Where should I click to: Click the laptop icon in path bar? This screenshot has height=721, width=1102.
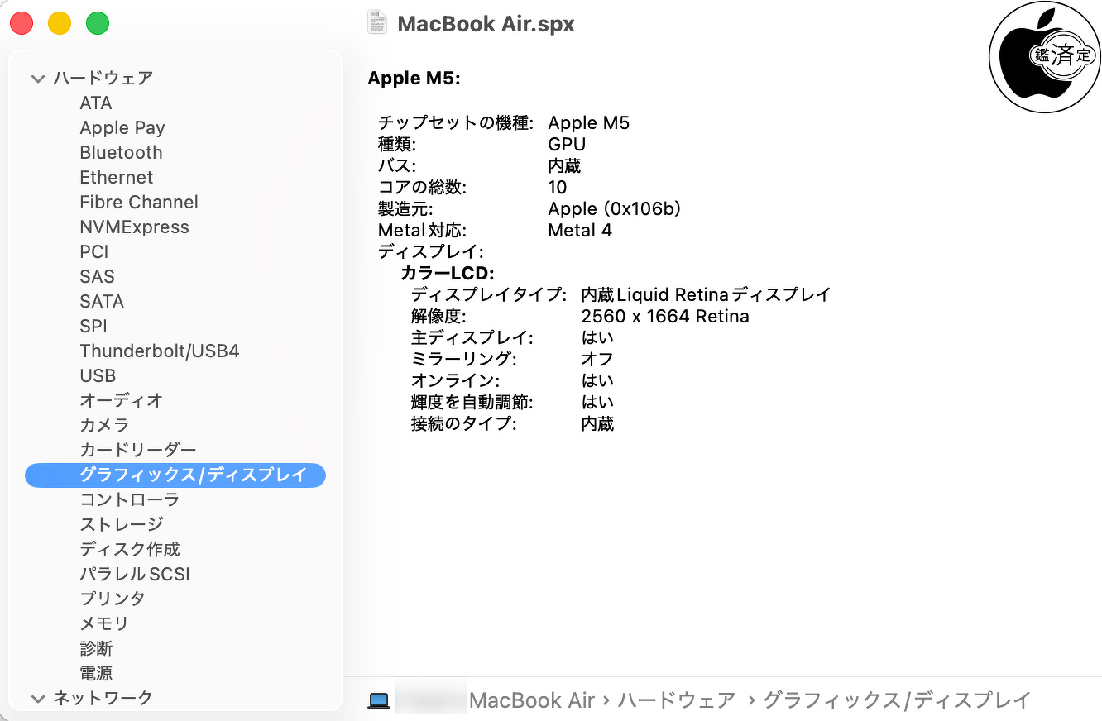click(379, 700)
